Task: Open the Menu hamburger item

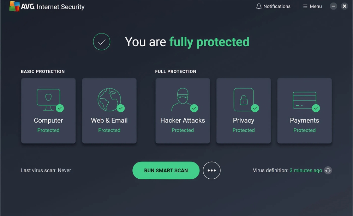Action: tap(312, 6)
